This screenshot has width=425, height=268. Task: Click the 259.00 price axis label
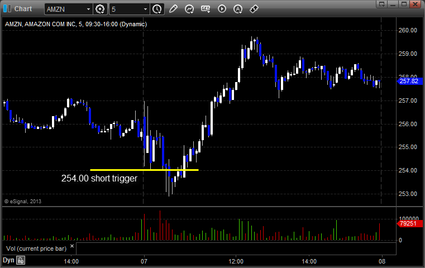point(408,54)
